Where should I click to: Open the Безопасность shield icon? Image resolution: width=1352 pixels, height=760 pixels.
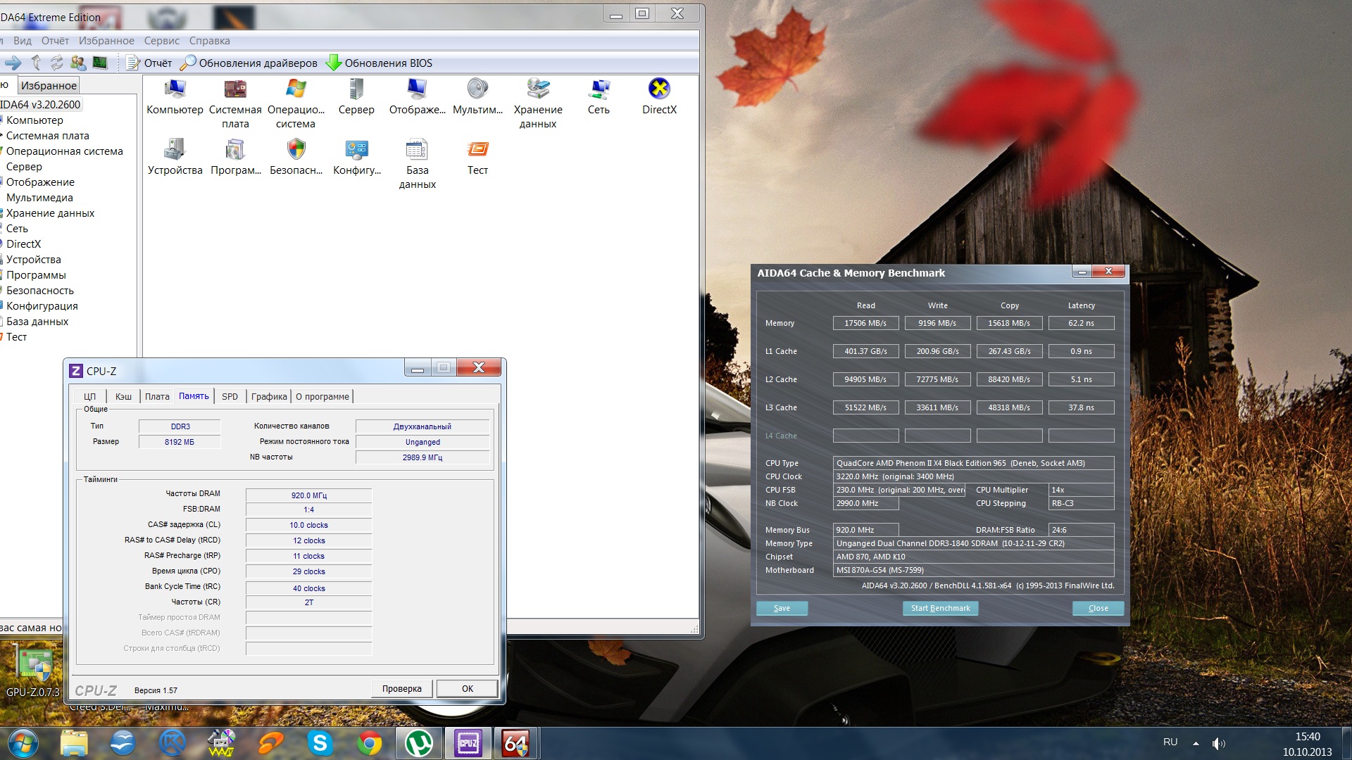click(x=296, y=150)
